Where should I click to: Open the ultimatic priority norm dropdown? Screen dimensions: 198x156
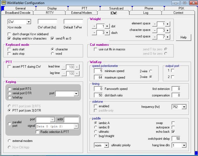coord(106,145)
